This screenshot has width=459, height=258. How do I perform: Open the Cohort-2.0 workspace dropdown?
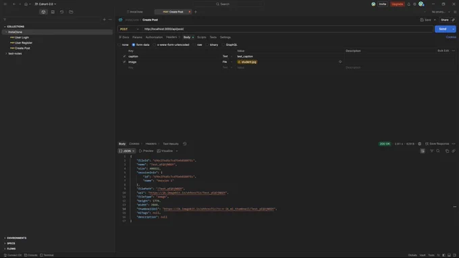pos(45,4)
